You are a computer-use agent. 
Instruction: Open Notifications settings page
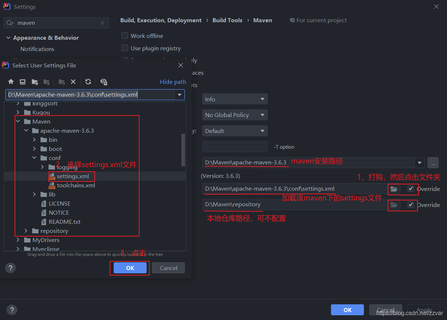coord(37,49)
